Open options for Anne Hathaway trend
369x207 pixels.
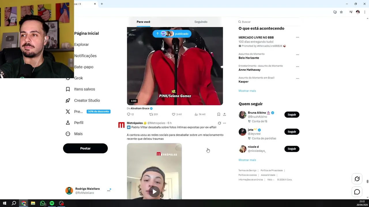(298, 66)
